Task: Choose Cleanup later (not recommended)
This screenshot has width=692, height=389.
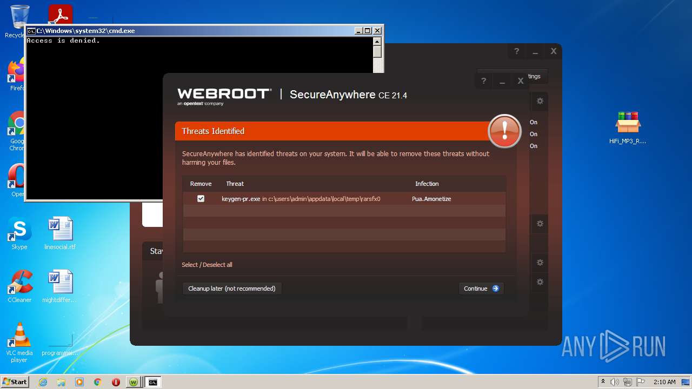Action: point(232,289)
